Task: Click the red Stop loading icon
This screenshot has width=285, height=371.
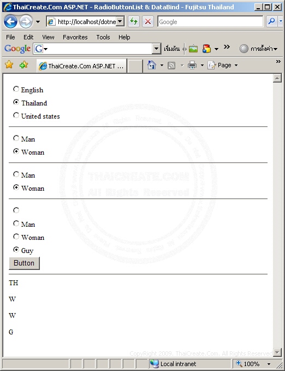Action: click(x=148, y=22)
